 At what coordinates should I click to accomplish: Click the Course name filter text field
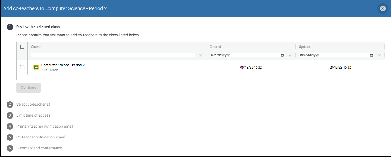click(113, 55)
